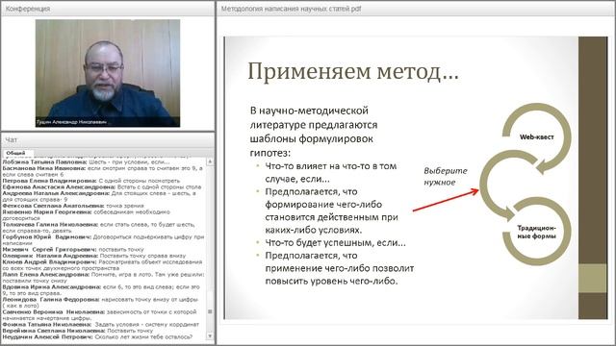The height and width of the screenshot is (346, 616).
Task: Click the Традиционные формы circle on slide
Action: coord(537,232)
